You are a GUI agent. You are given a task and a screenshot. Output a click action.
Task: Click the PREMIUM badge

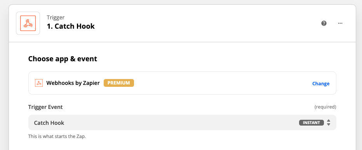(x=119, y=83)
